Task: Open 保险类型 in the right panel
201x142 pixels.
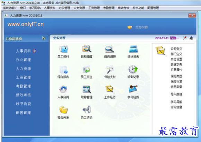Action: [x=176, y=76]
